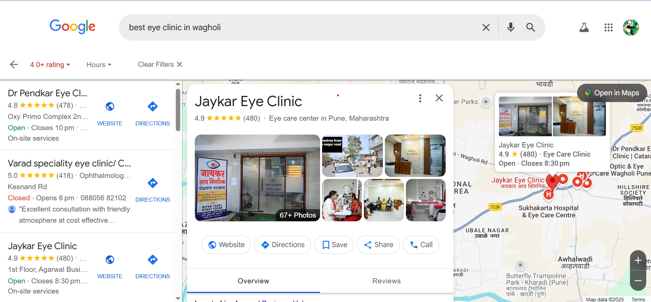Zoom in on the map
The width and height of the screenshot is (651, 302).
pos(638,260)
